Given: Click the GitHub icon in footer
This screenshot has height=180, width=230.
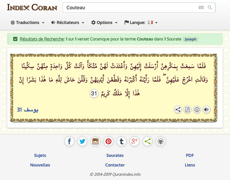Looking at the screenshot, I should (161, 141).
